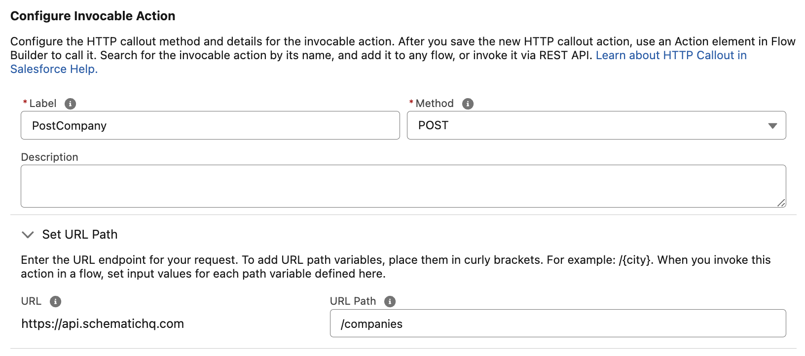Open Learn about HTTP Callout help link
Viewport: 805px width, 356px height.
coord(671,55)
